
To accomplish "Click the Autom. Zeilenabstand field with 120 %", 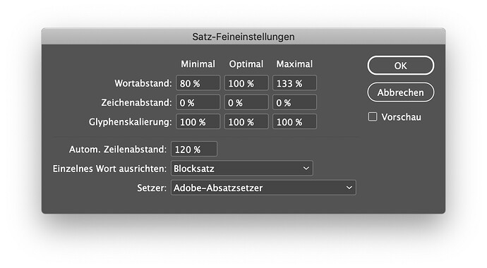I will (194, 150).
